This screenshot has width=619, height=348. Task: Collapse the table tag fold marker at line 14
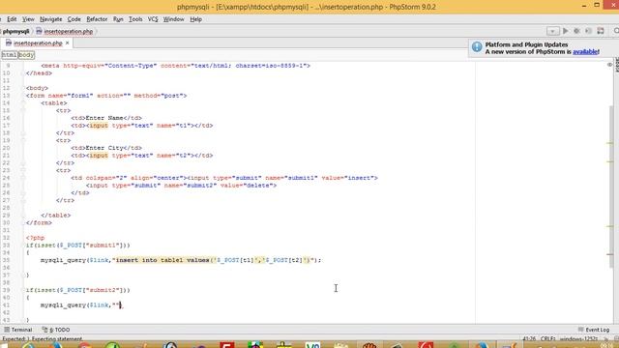coord(23,103)
